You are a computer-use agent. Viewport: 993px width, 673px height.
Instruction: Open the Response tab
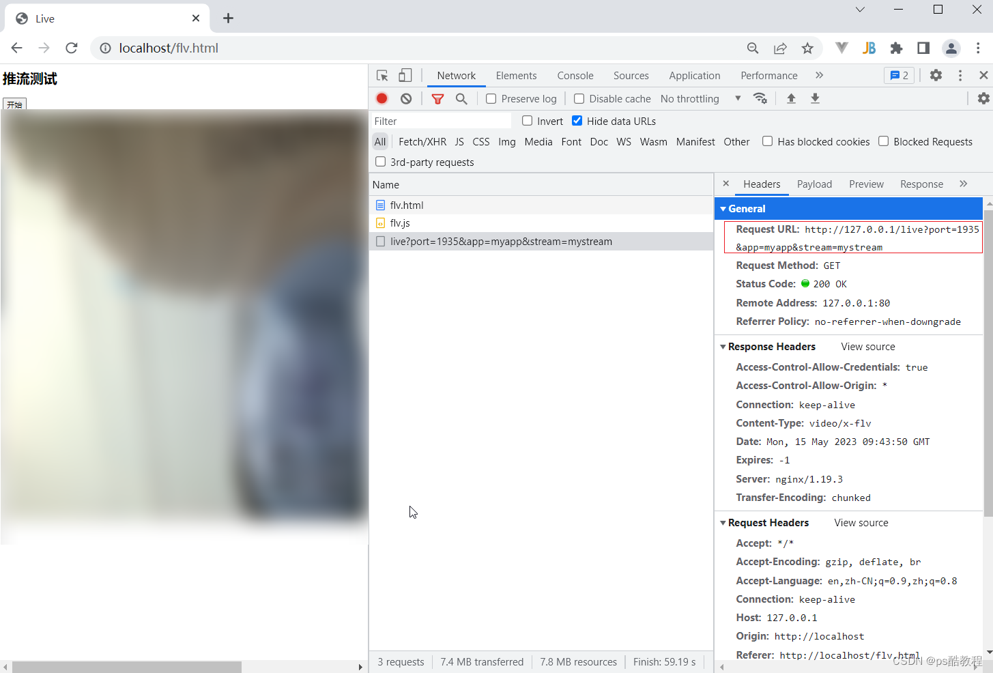[921, 184]
